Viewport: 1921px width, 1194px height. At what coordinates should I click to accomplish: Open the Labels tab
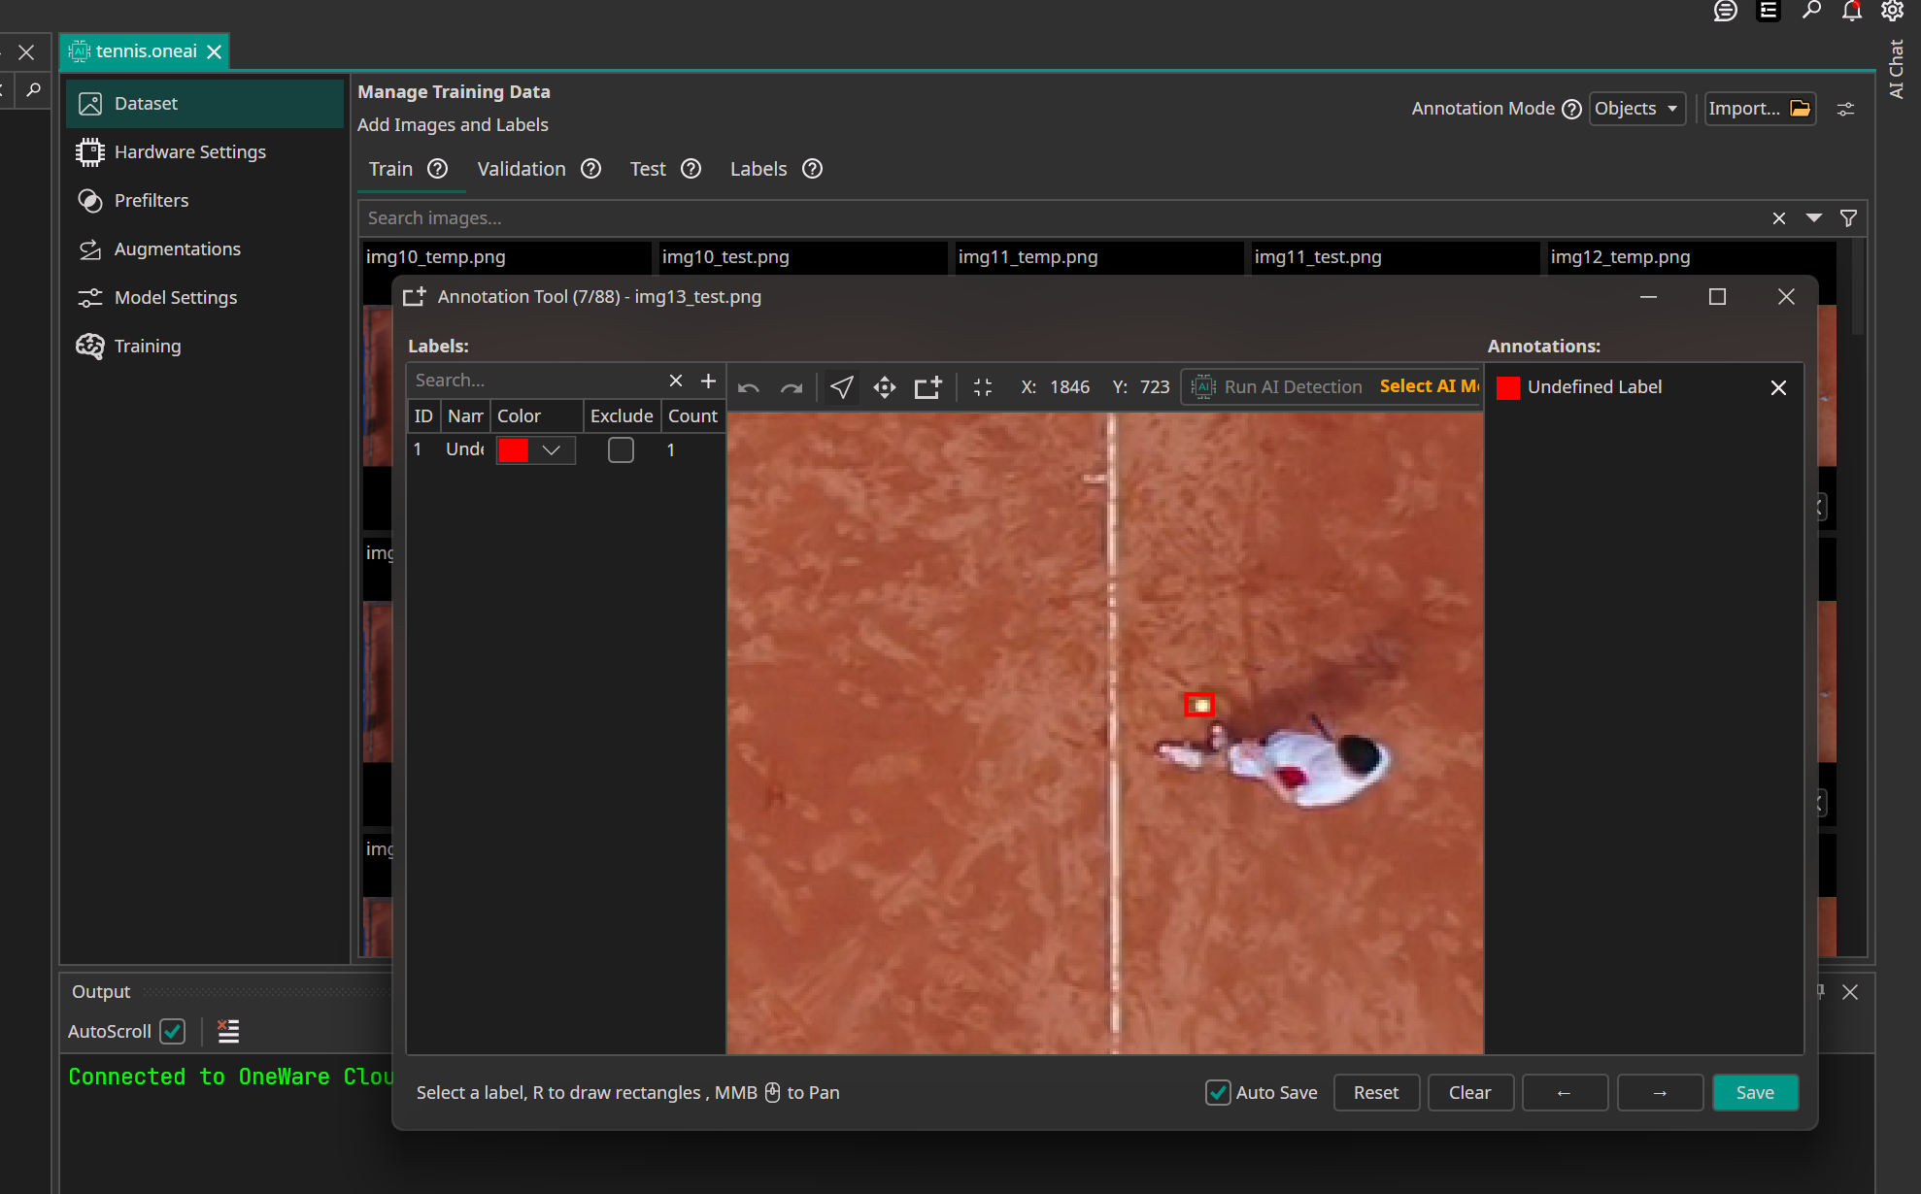pos(758,169)
